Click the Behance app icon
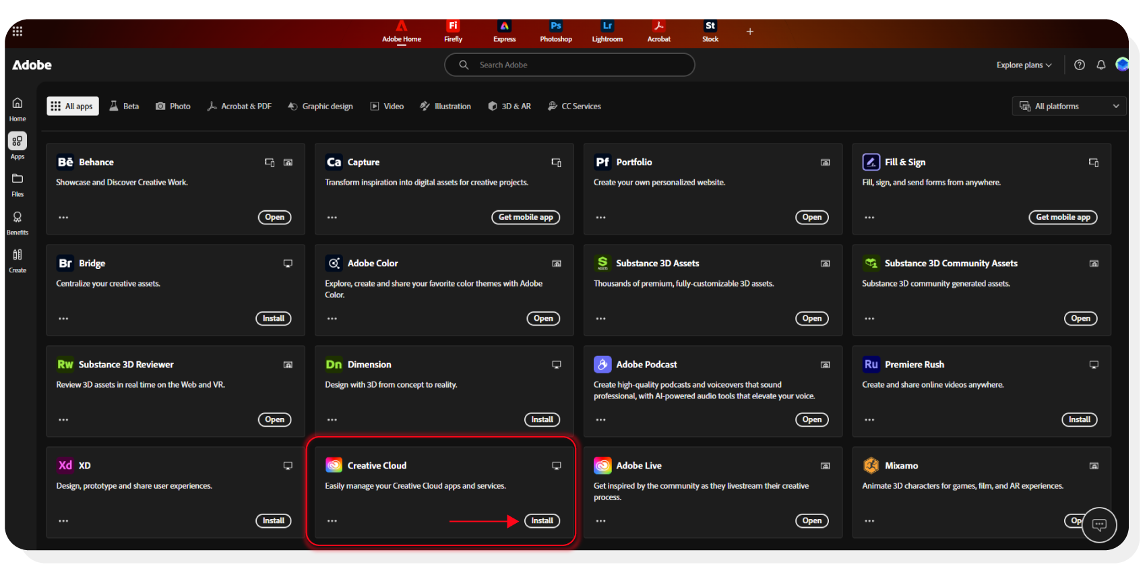Screen dimensions: 1147x575 tap(65, 162)
